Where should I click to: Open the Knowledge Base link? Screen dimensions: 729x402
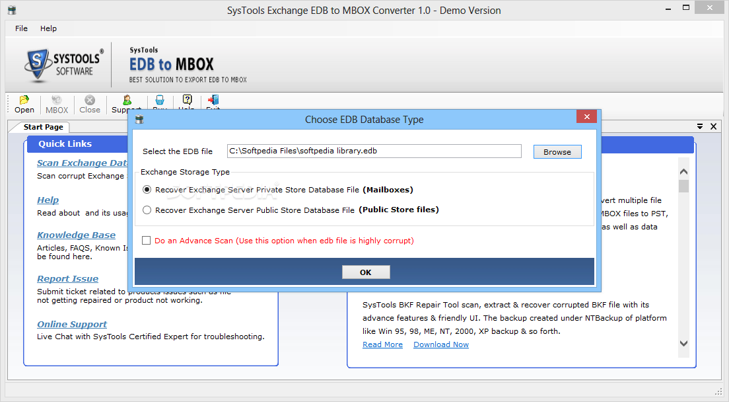coord(76,235)
